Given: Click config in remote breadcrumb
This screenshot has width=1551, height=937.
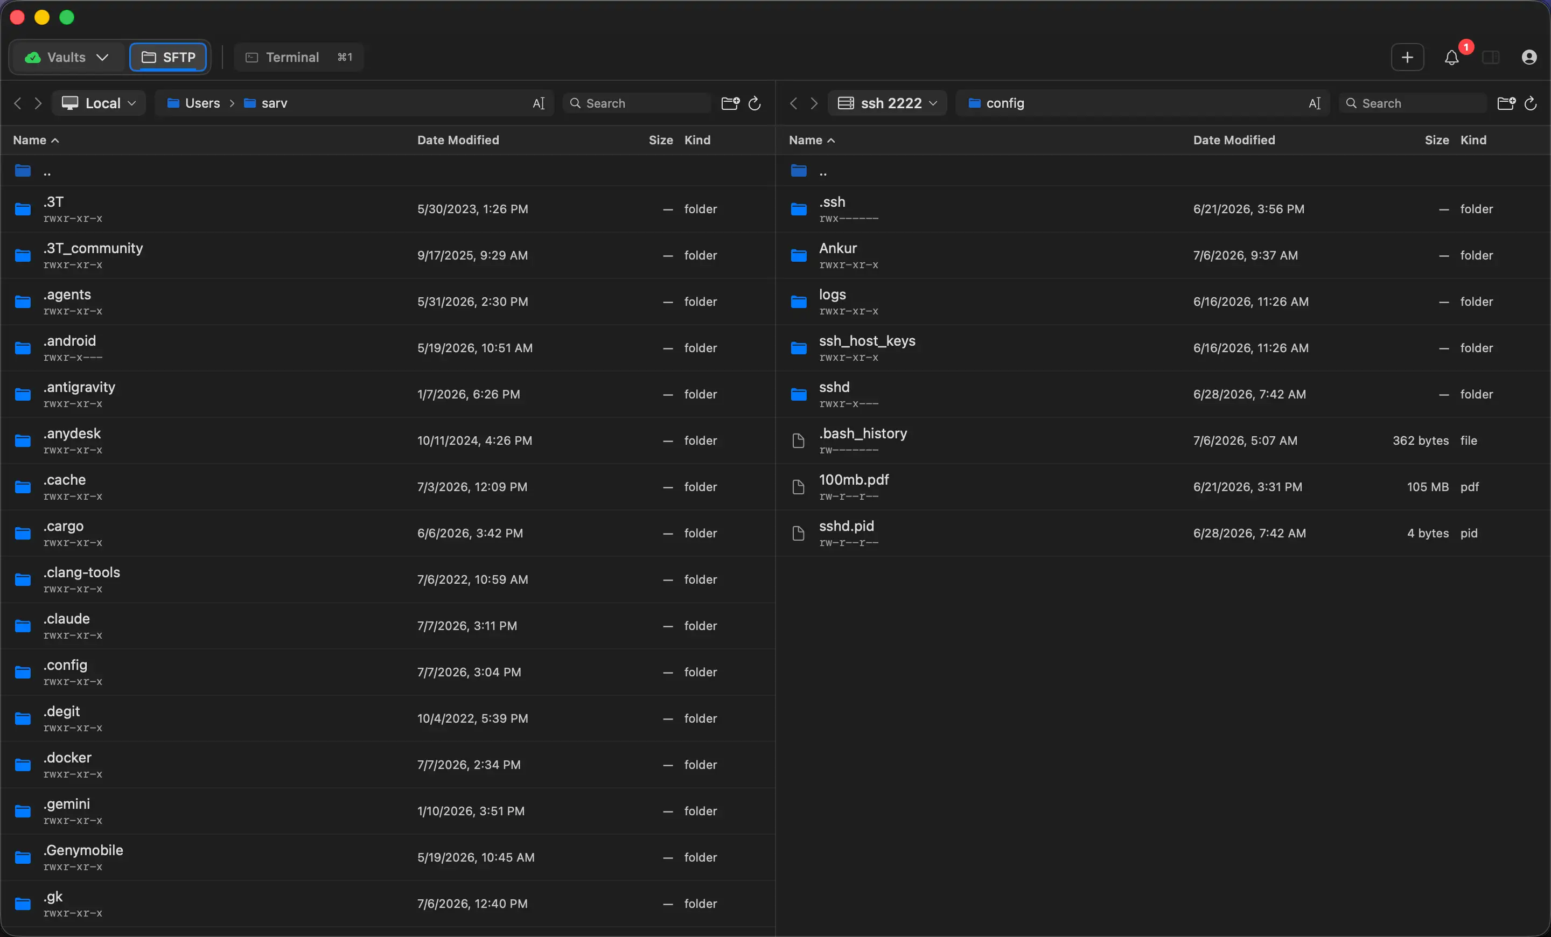Looking at the screenshot, I should pos(996,103).
